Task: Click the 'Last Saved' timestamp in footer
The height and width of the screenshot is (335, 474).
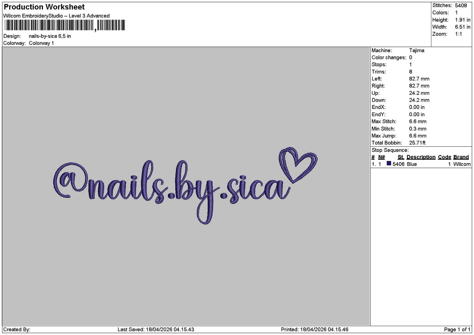Action: pos(156,329)
